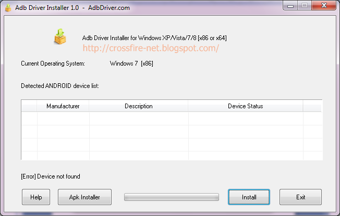Click the Current Operating System label
Screen dimensions: 340x216
pos(53,63)
